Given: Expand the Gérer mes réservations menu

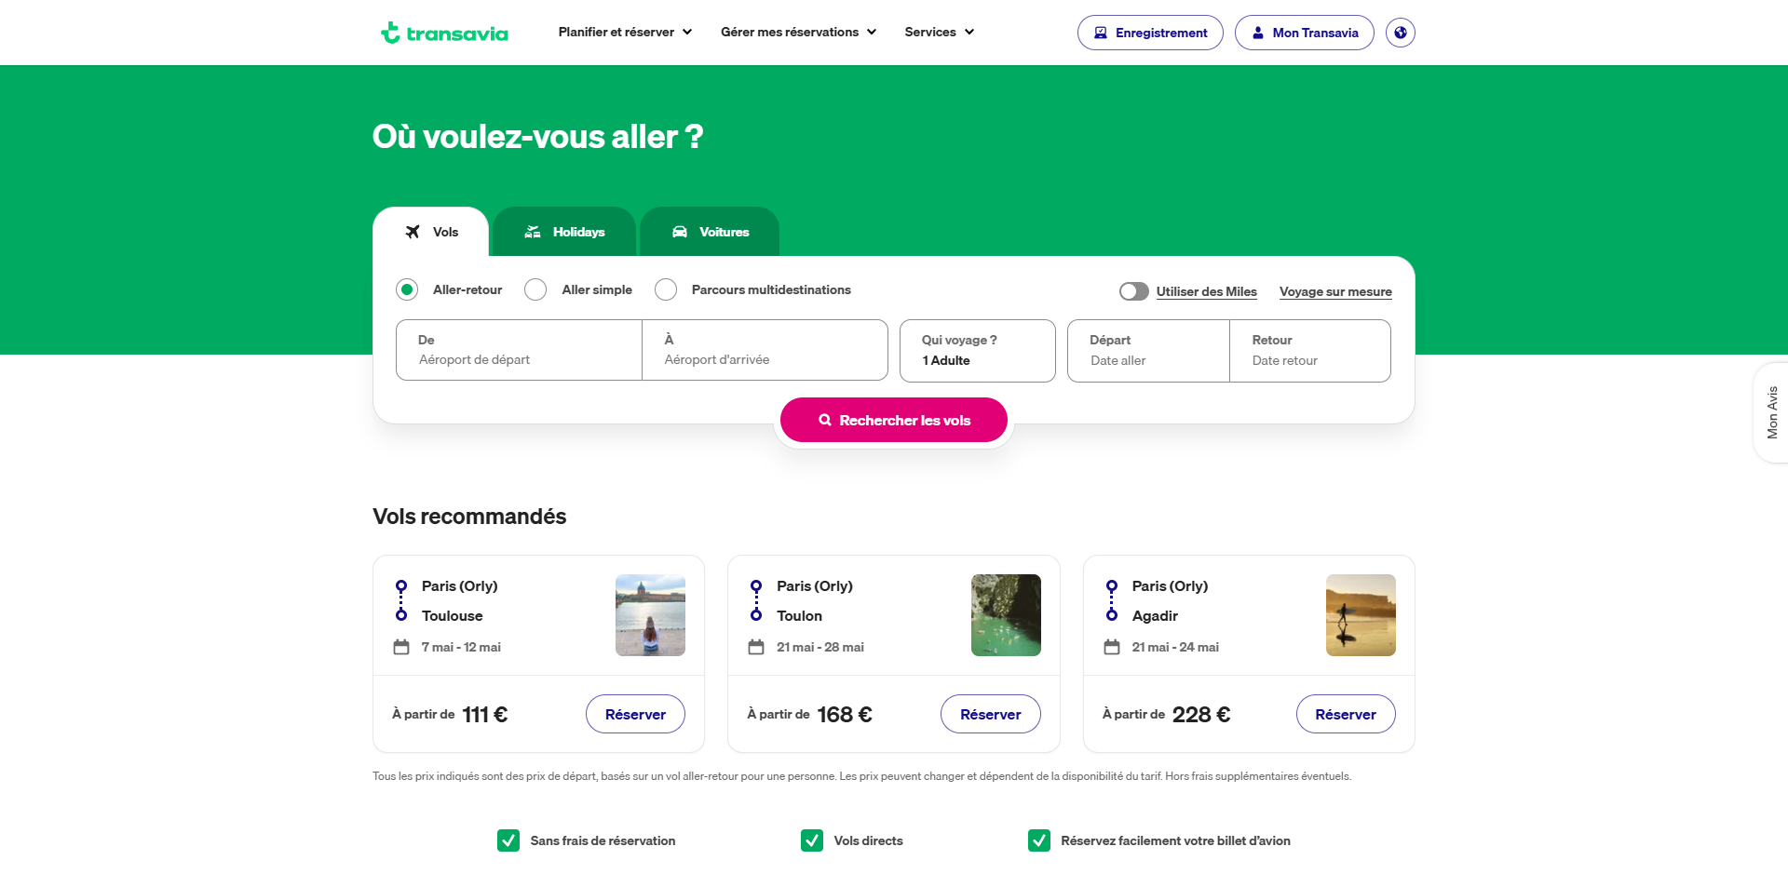Looking at the screenshot, I should (798, 32).
